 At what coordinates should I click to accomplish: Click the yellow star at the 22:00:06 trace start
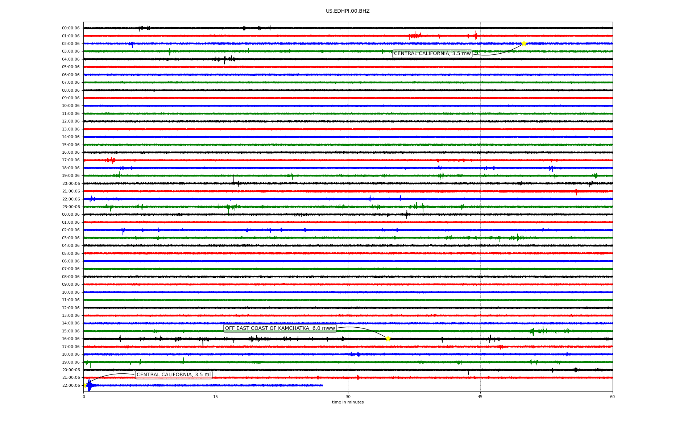84,385
